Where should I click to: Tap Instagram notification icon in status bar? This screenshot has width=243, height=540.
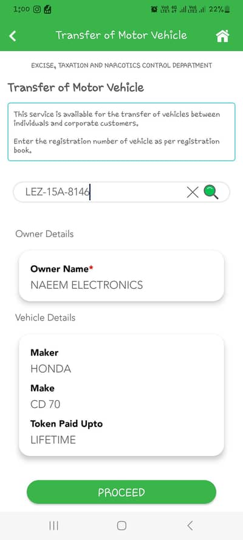(37, 10)
